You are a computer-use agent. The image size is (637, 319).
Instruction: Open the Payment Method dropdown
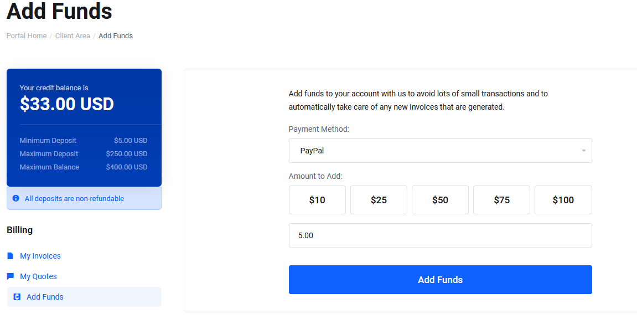pos(440,151)
